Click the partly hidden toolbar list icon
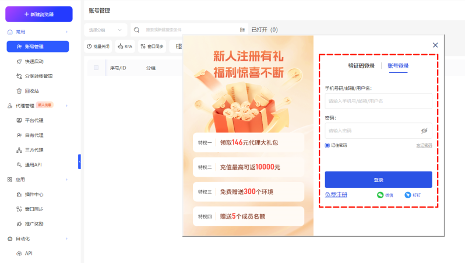 (179, 46)
